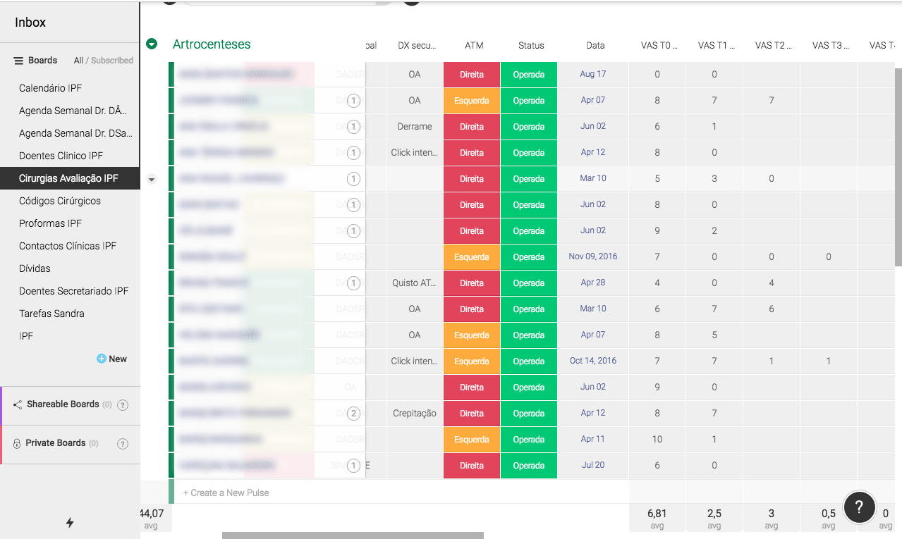This screenshot has height=539, width=902.
Task: Show All boards filter
Action: [x=78, y=61]
